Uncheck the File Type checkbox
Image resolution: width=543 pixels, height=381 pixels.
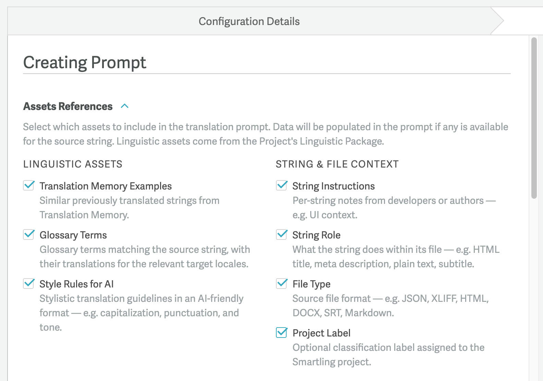pos(282,283)
